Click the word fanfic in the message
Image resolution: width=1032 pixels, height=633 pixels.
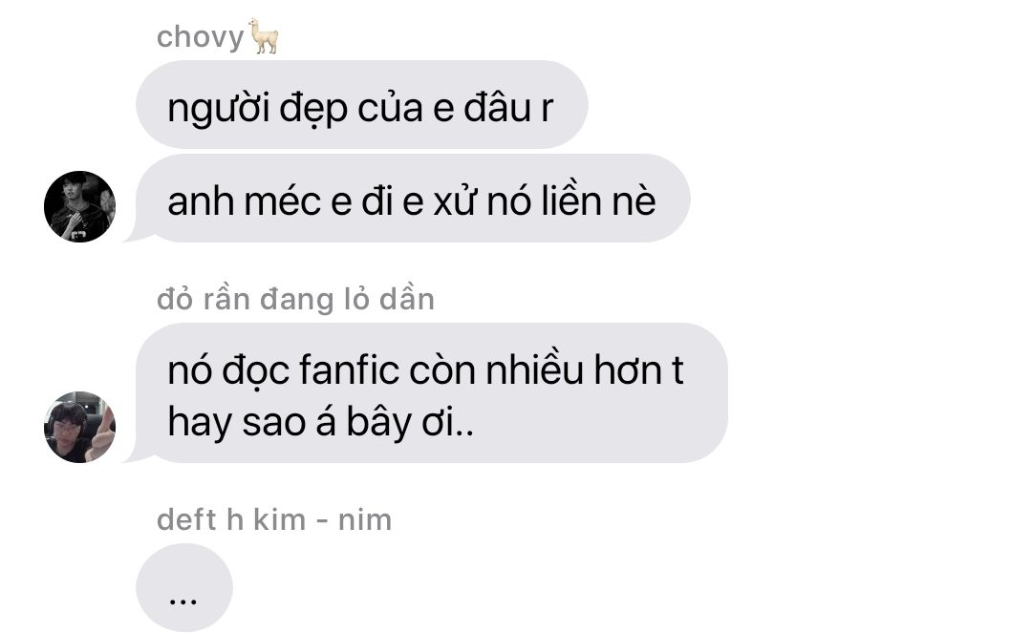click(350, 369)
